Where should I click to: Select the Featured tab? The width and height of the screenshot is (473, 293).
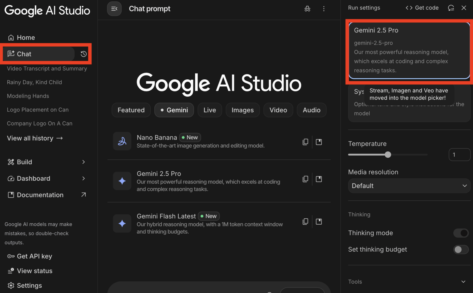[x=131, y=110]
